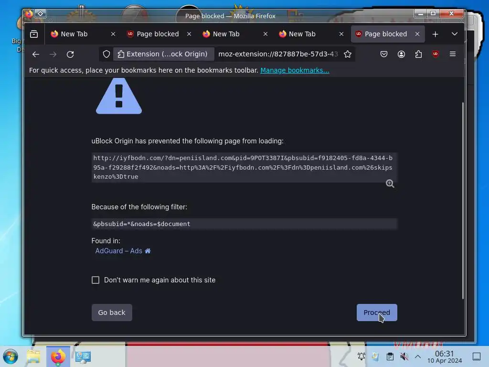Select the active Page blocked tab
The width and height of the screenshot is (489, 367).
point(386,34)
